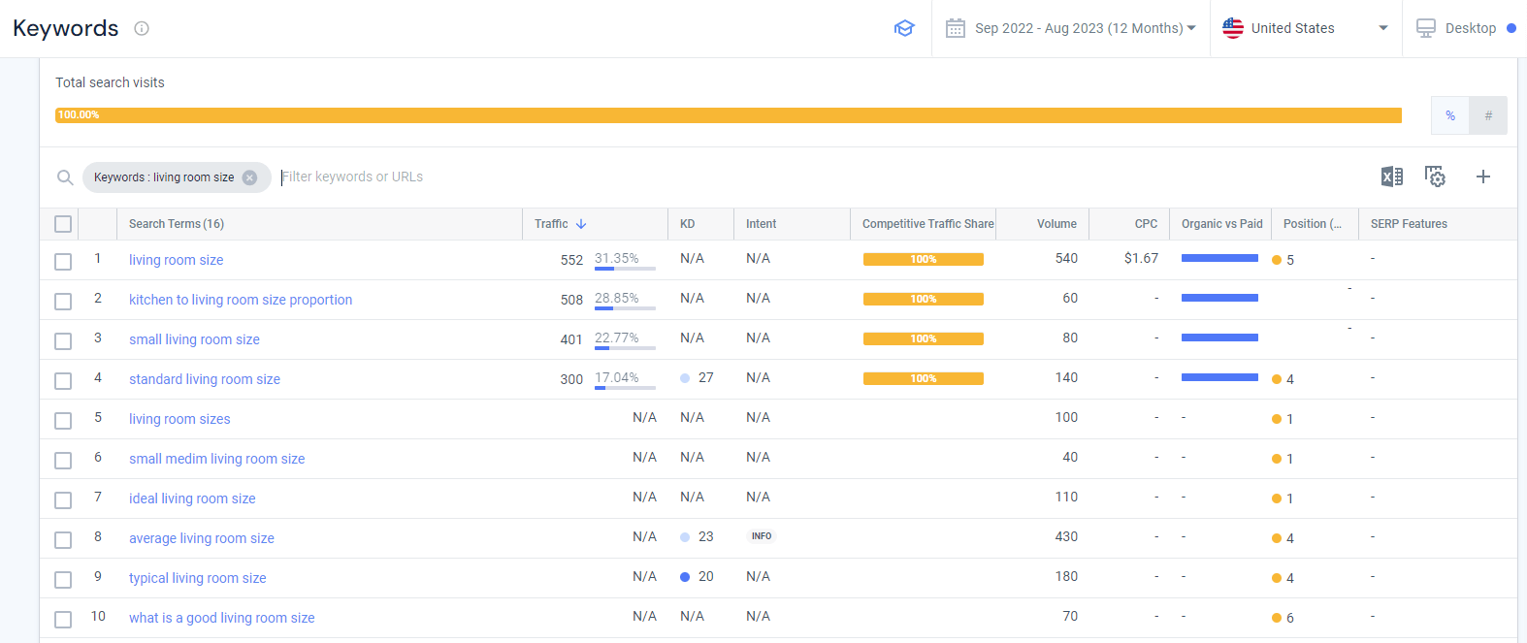Check the living room sizes row checkbox
Image resolution: width=1527 pixels, height=643 pixels.
(x=63, y=421)
